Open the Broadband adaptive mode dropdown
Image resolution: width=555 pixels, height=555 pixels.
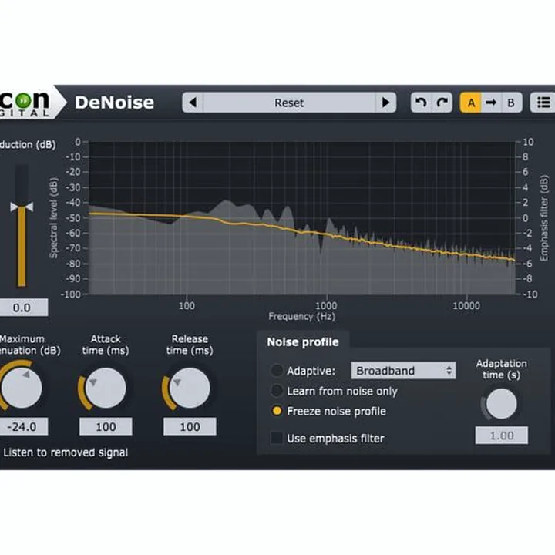click(x=403, y=371)
